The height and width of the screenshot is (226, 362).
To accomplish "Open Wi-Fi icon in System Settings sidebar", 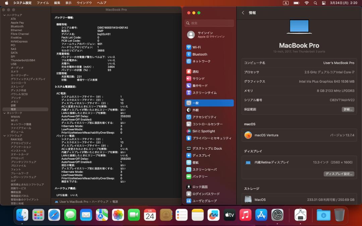I will pyautogui.click(x=189, y=47).
